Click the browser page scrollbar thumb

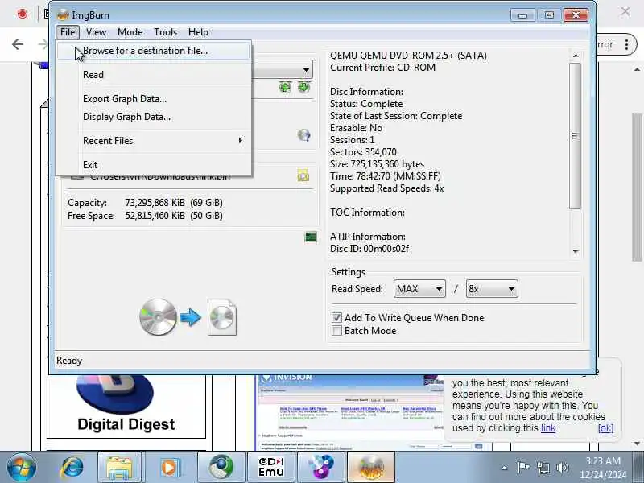(637, 186)
